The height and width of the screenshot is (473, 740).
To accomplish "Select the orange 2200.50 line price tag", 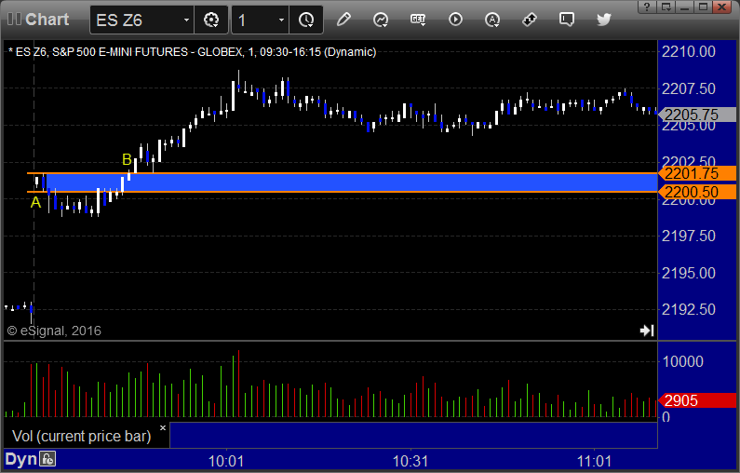I will coord(697,192).
